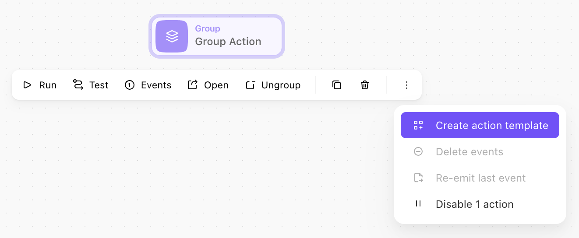The image size is (579, 238).
Task: Click the Test flow icon
Action: [x=78, y=85]
